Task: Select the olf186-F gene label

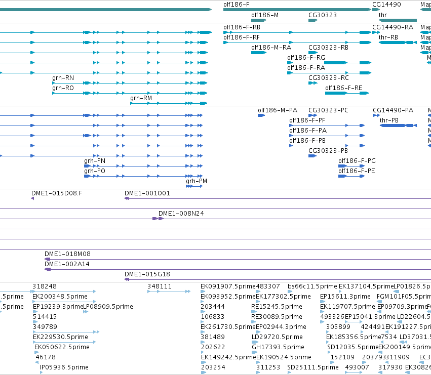Action: [236, 5]
